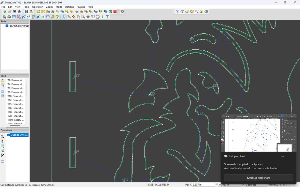Click the Zoom to window dashed-frame icon
The height and width of the screenshot is (187, 300).
pos(197,11)
